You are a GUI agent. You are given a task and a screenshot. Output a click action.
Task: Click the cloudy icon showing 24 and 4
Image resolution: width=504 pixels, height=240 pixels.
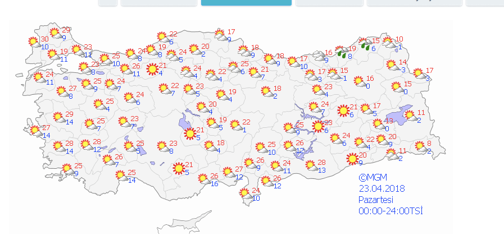pos(186,72)
